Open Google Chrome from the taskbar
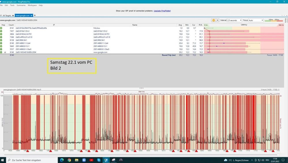Viewport: 288px width, 163px height. (69, 160)
